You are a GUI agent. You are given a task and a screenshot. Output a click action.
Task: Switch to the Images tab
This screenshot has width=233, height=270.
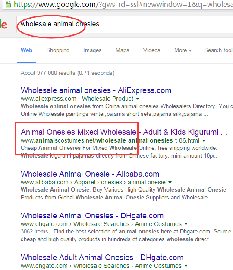coord(92,50)
